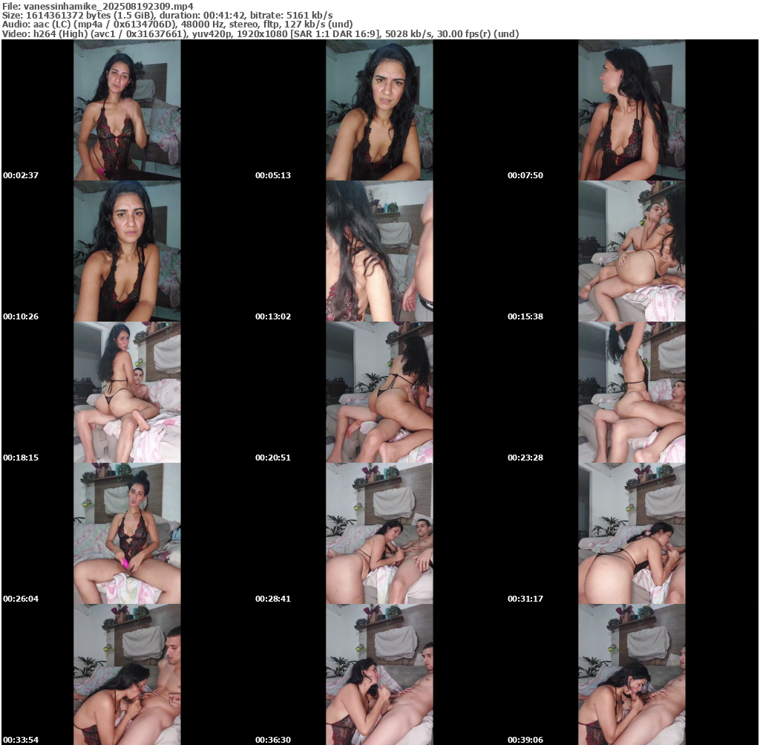Open the frame thumbnail at 00:26:04
Screen dimensions: 760x745
[127, 533]
